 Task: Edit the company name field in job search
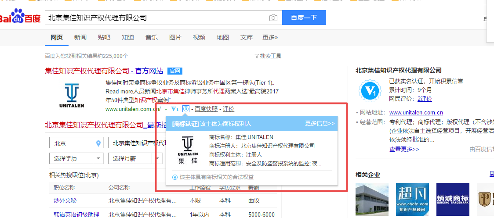click(x=137, y=143)
